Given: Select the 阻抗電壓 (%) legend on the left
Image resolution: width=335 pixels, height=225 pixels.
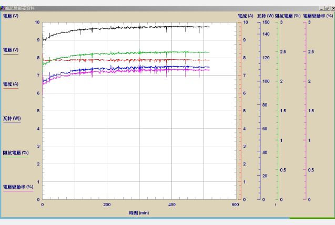Looking at the screenshot, I should pos(15,152).
